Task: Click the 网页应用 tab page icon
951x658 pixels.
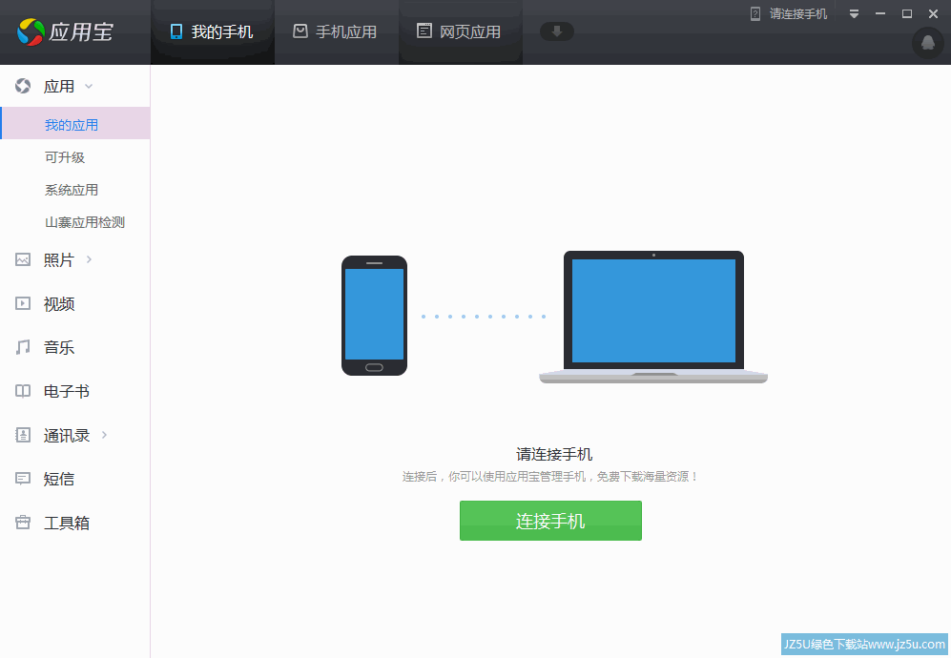Action: click(424, 31)
